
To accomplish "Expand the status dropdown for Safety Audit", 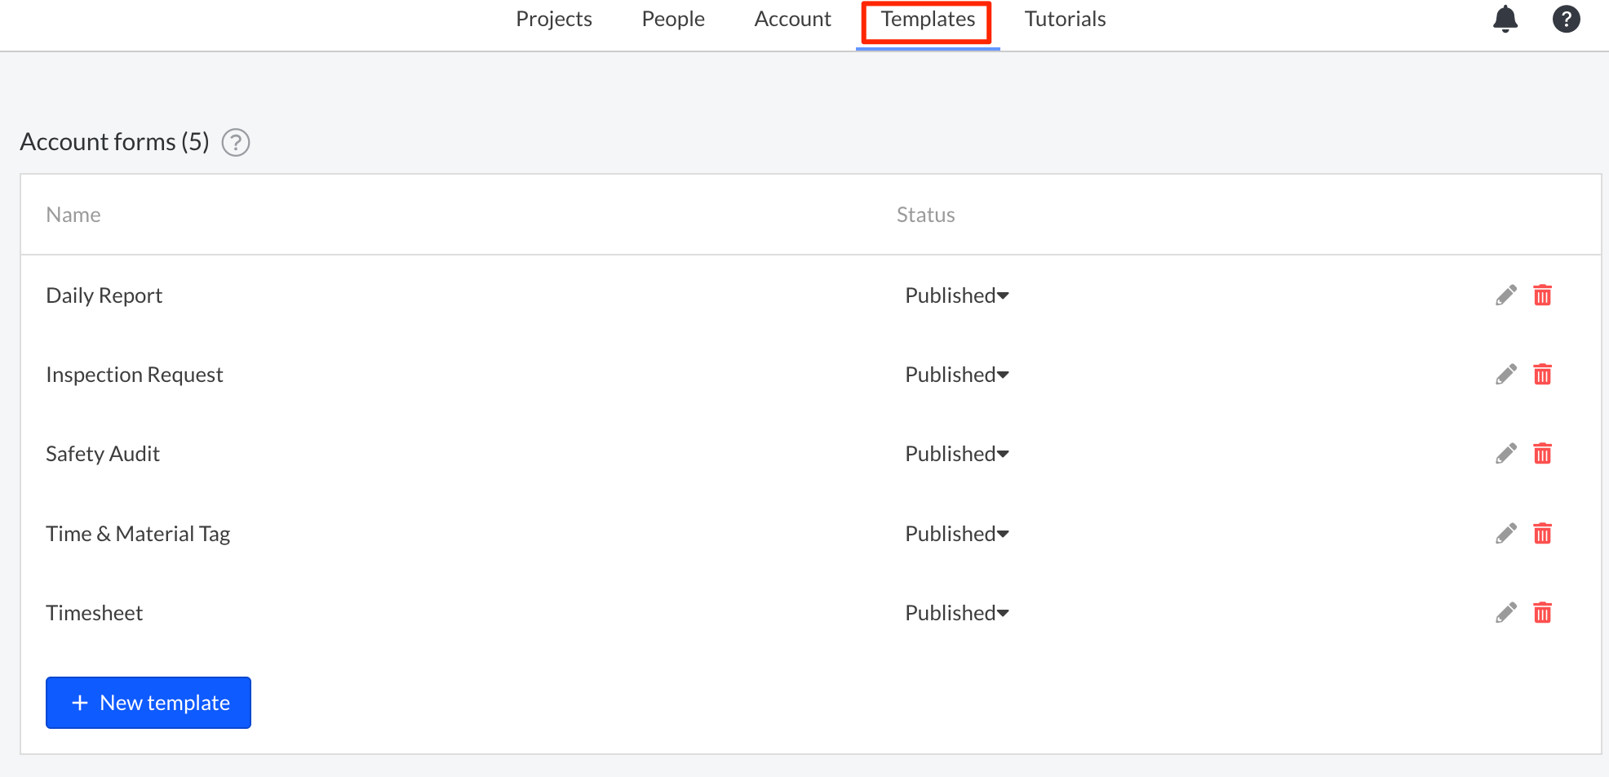I will point(956,453).
